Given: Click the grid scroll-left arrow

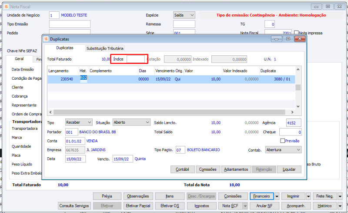Looking at the screenshot, I should (x=50, y=112).
